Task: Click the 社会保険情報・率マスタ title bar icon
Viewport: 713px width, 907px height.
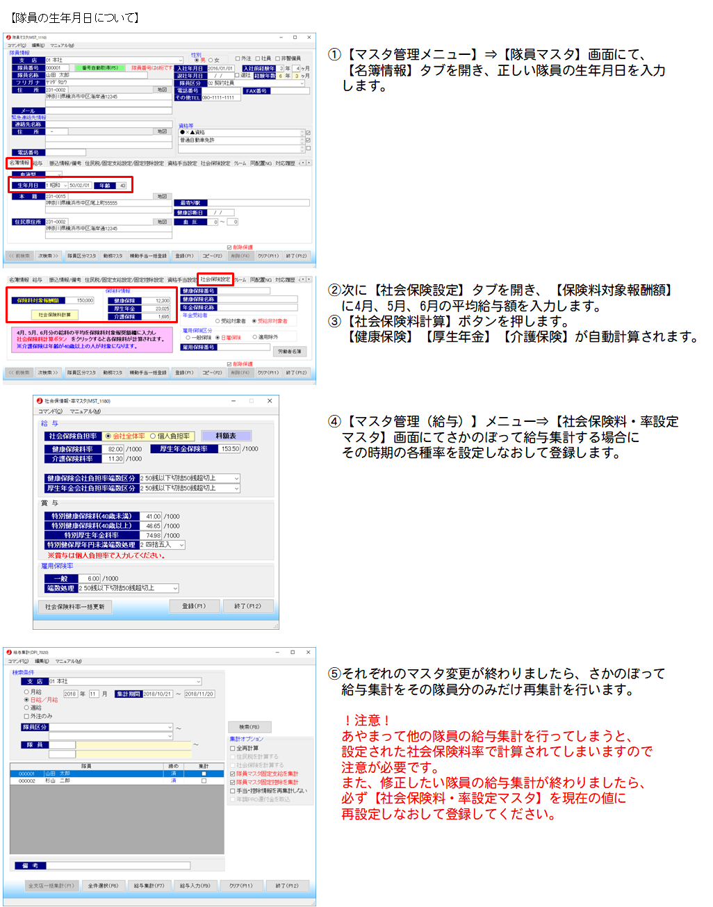Action: coord(40,401)
